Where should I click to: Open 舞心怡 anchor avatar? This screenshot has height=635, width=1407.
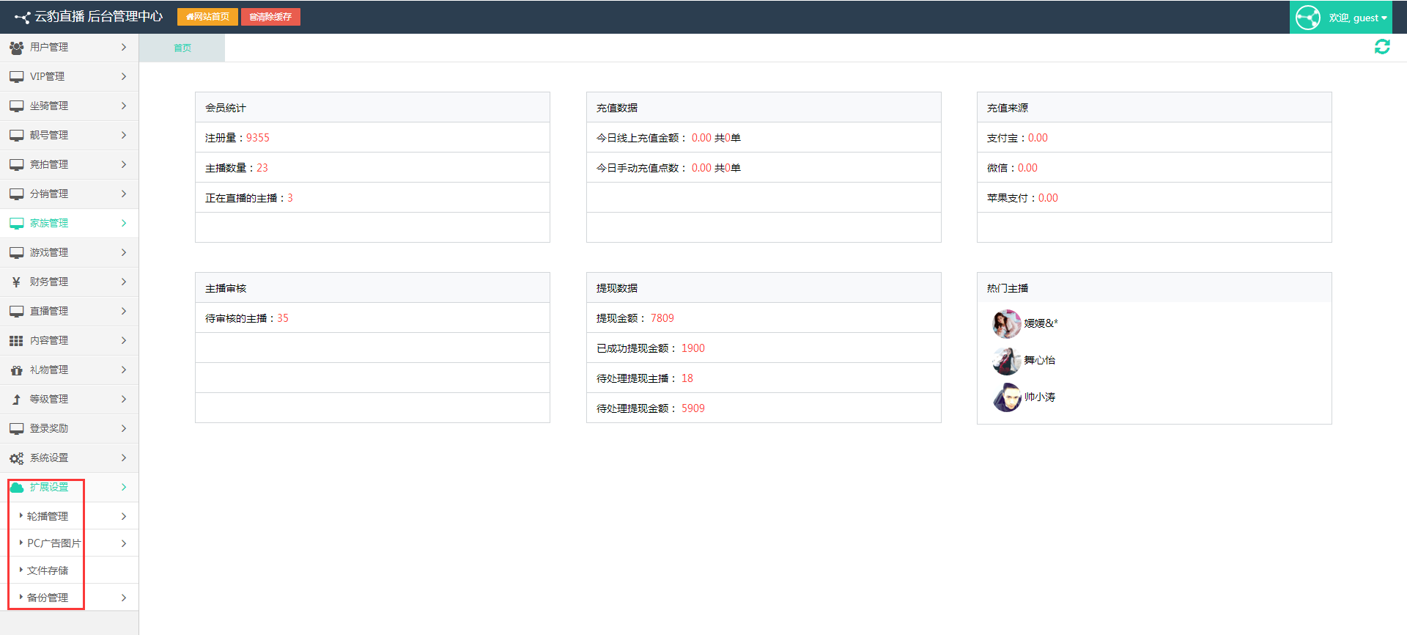1007,360
